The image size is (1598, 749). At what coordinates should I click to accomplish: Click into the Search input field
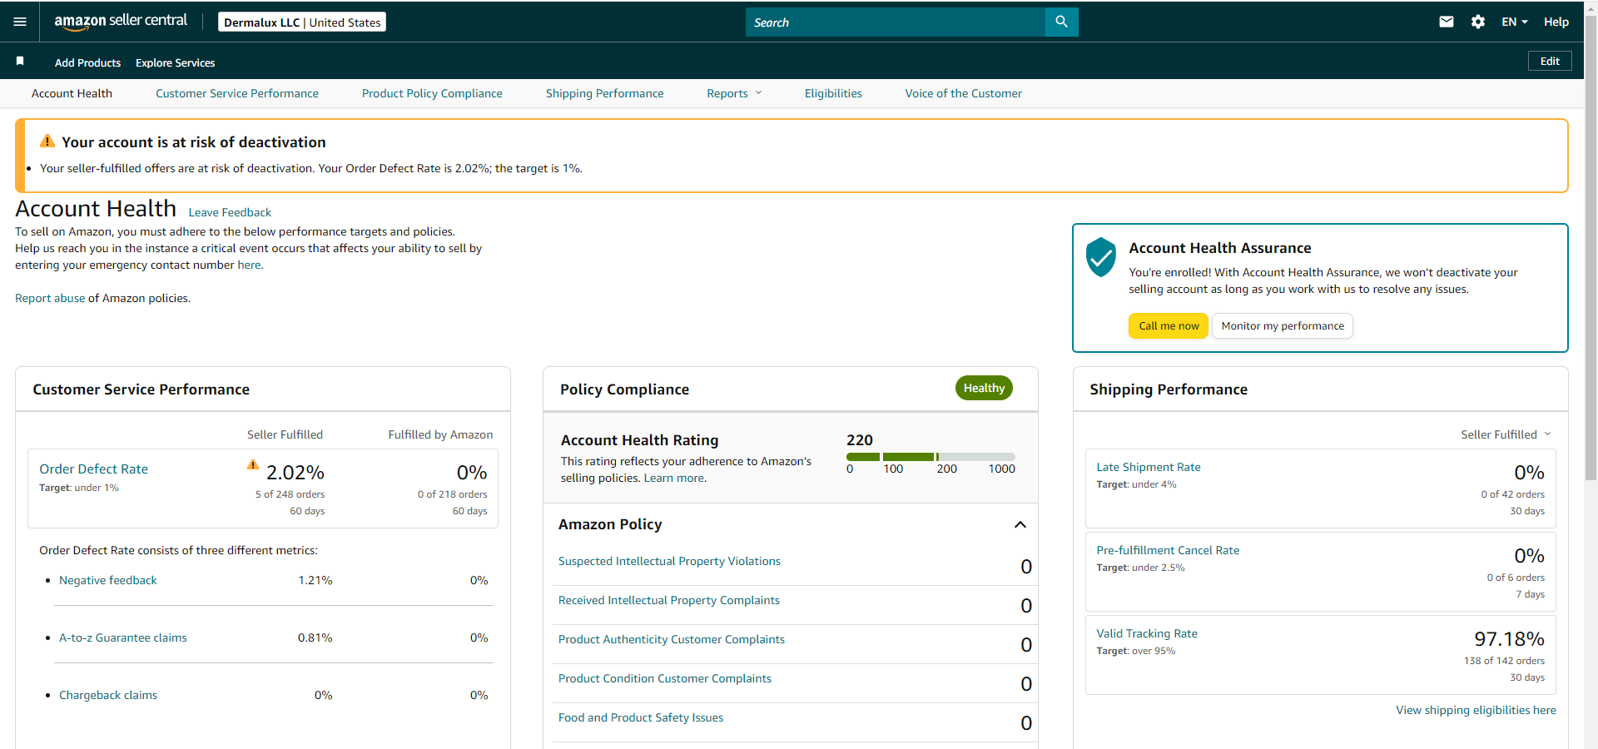tap(896, 22)
